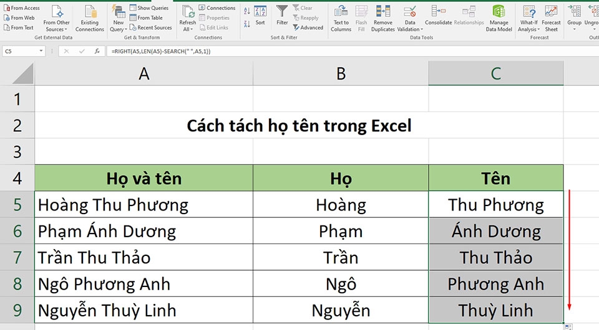Open Insert Function fx
This screenshot has height=330, width=599.
point(97,51)
